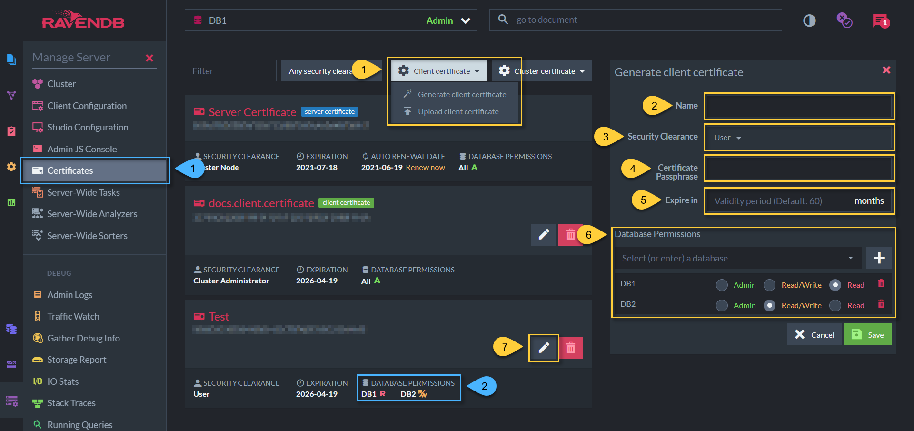Select Read/Write for DB1
This screenshot has height=431, width=914.
pos(769,285)
